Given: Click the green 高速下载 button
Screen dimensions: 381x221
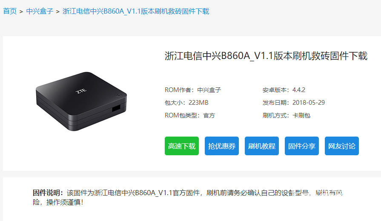Looking at the screenshot, I should point(182,146).
